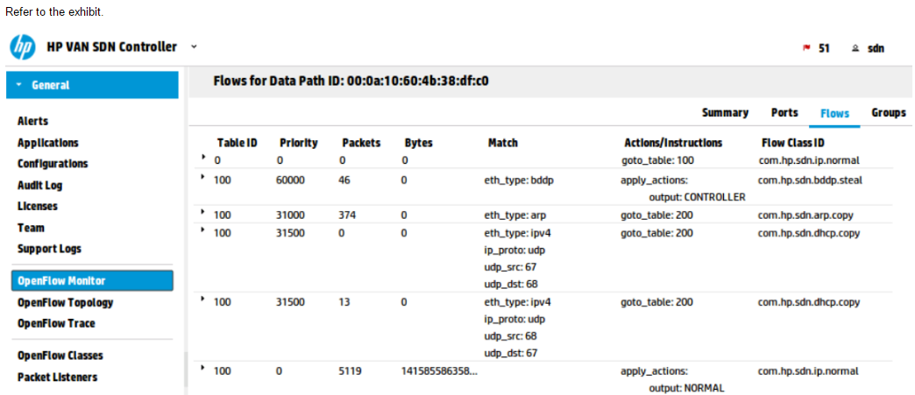Screen dimensions: 915x395
Task: Click the packets value 374
Action: tap(347, 215)
